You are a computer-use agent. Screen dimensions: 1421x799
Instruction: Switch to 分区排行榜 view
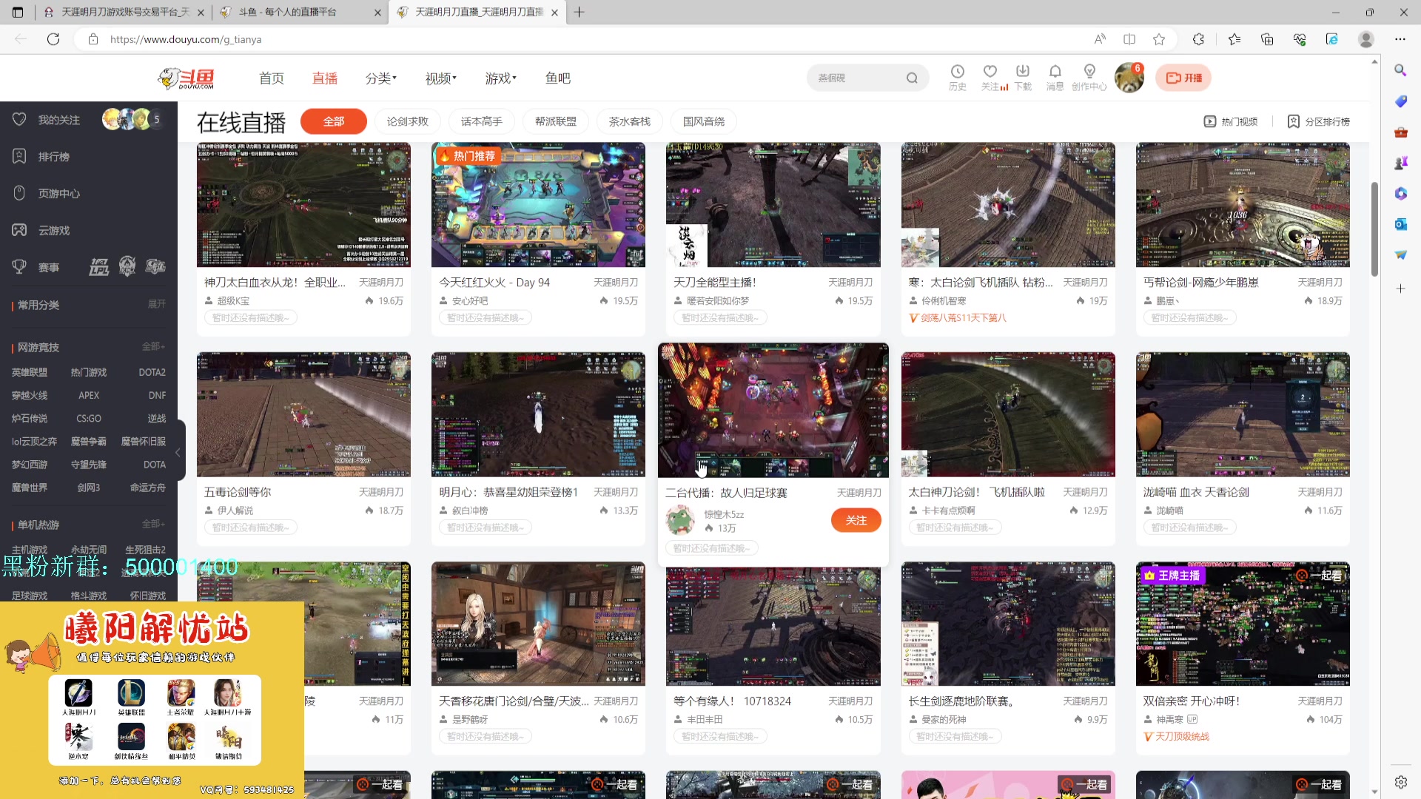[1317, 121]
